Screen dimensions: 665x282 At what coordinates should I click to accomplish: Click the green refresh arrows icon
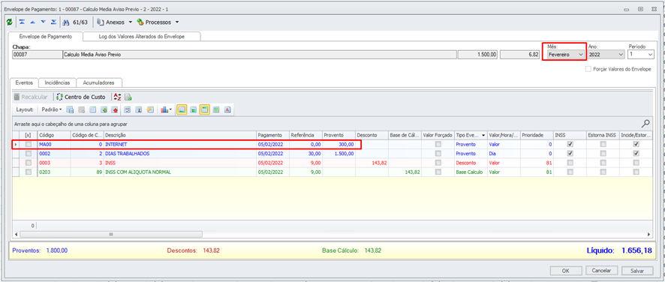[x=9, y=22]
